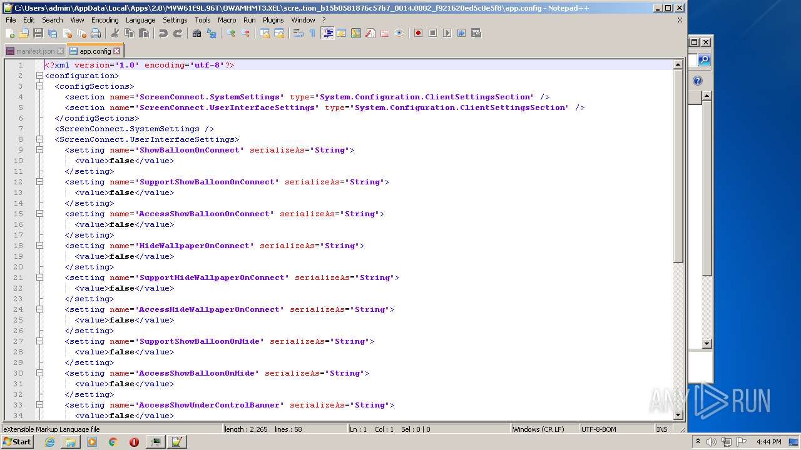The image size is (801, 450).
Task: Click search icon in background window
Action: [x=704, y=60]
